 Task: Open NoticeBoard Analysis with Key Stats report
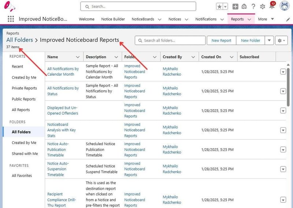pyautogui.click(x=61, y=130)
